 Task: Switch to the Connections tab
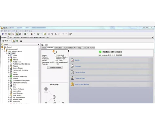58,48
